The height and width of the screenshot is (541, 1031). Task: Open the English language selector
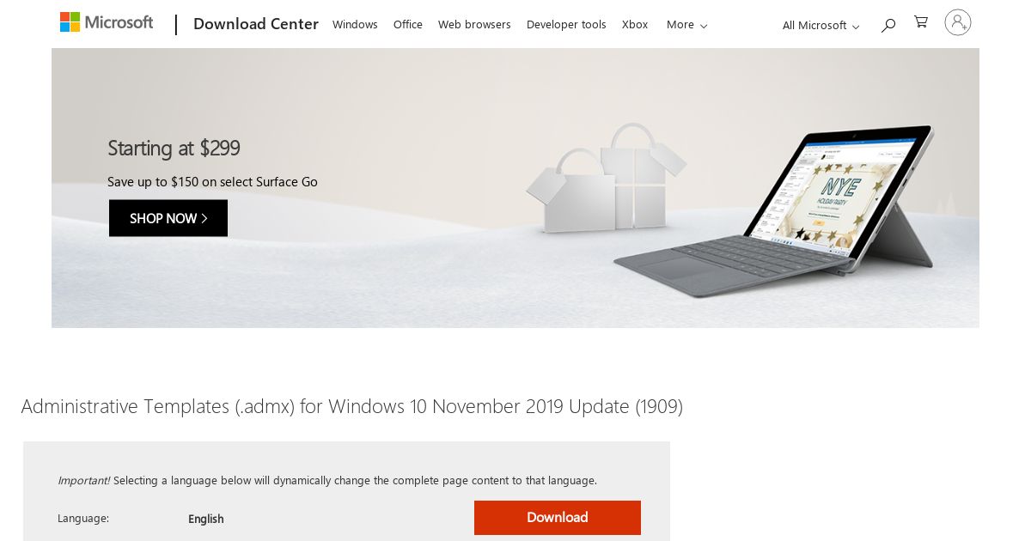tap(206, 519)
